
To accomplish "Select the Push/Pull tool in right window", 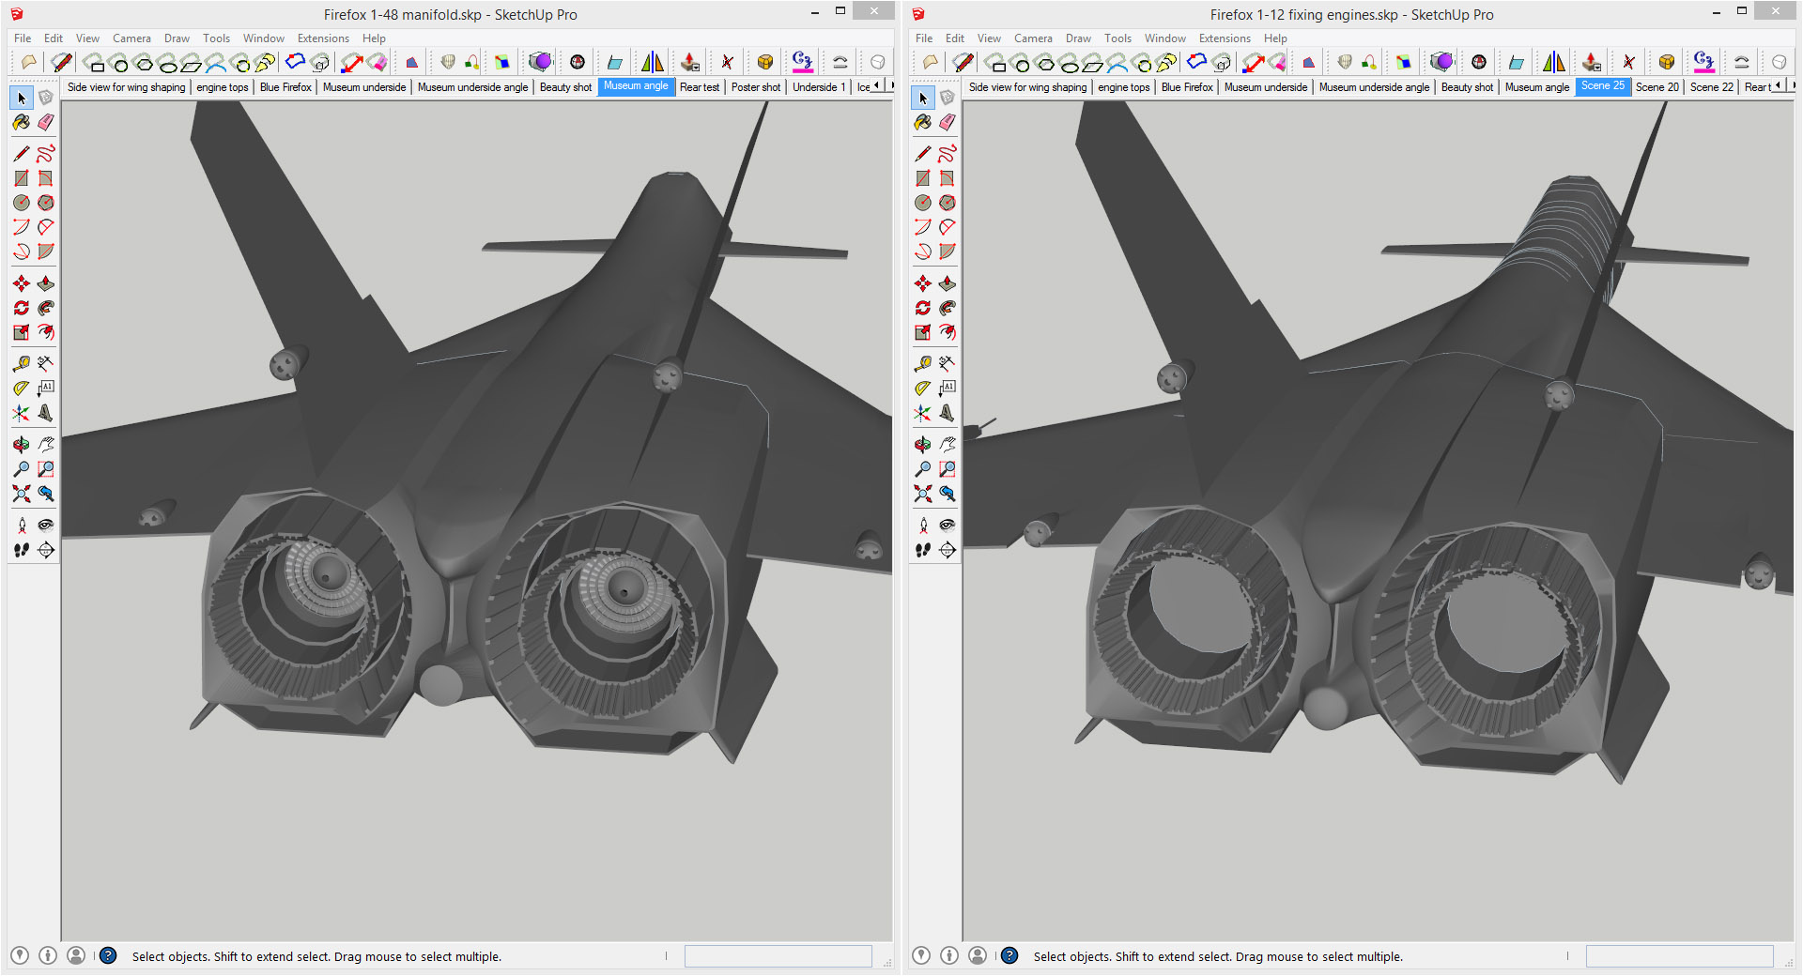I will pos(948,283).
